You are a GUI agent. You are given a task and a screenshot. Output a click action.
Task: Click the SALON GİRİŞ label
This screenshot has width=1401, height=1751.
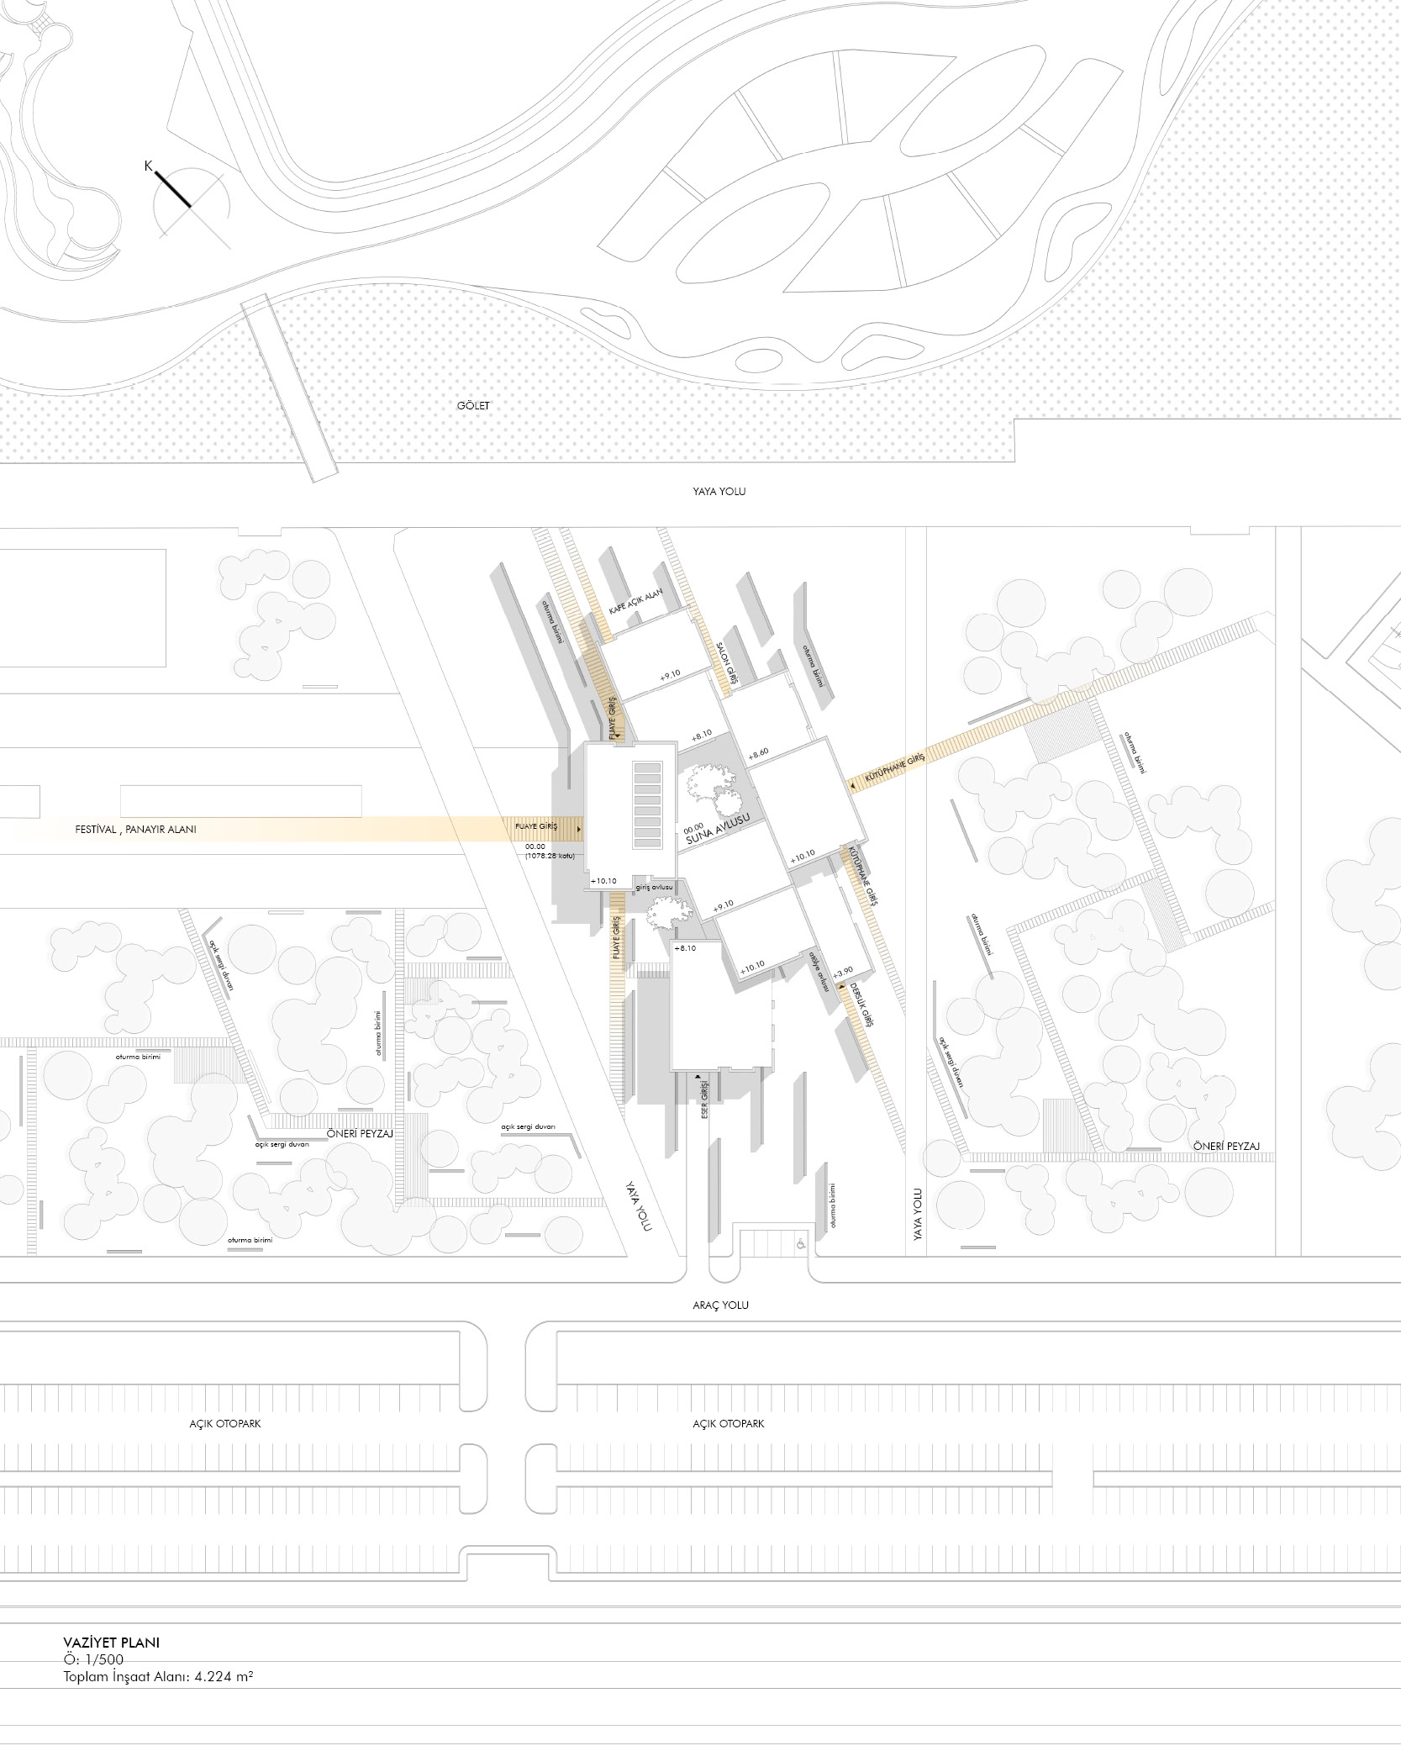tap(725, 667)
